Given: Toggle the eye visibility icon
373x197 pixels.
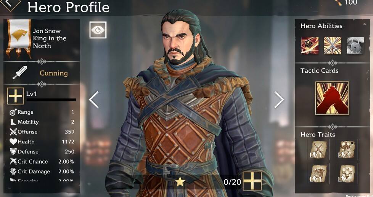Looking at the screenshot, I should [x=98, y=30].
